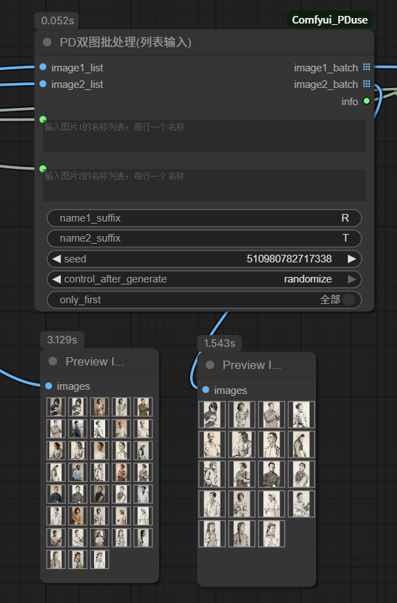This screenshot has width=397, height=603.
Task: Click the 3.129s execution time badge
Action: tap(62, 340)
